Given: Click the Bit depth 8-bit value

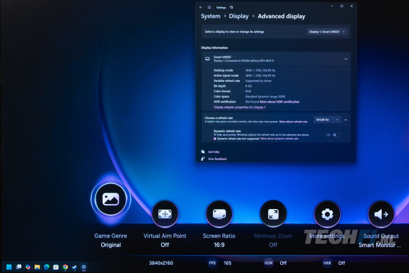Looking at the screenshot, I should point(248,86).
